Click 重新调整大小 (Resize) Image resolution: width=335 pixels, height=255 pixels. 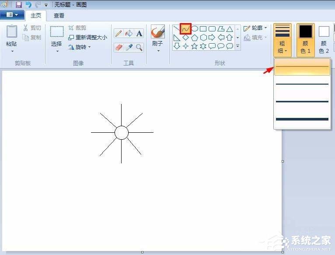[x=87, y=38]
